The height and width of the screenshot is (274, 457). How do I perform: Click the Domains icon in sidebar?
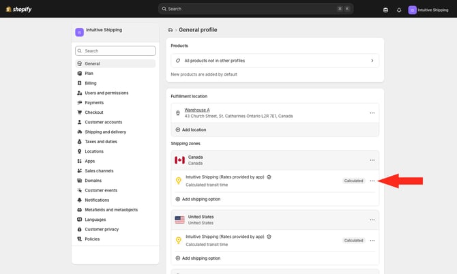(x=79, y=181)
